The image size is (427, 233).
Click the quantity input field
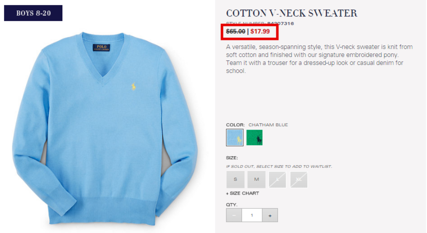pyautogui.click(x=252, y=215)
